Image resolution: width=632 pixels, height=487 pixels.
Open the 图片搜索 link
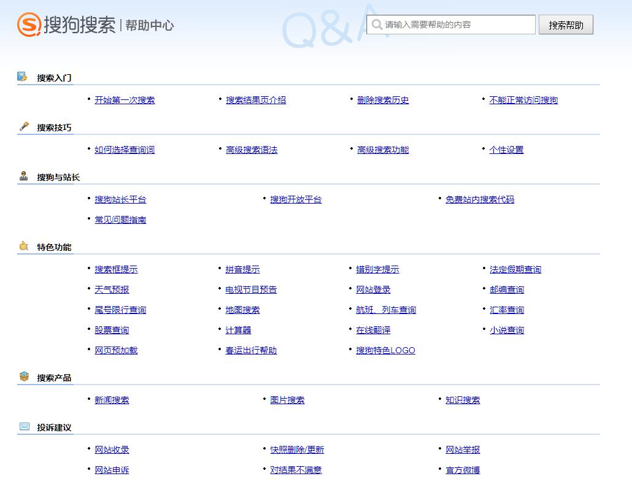click(287, 400)
